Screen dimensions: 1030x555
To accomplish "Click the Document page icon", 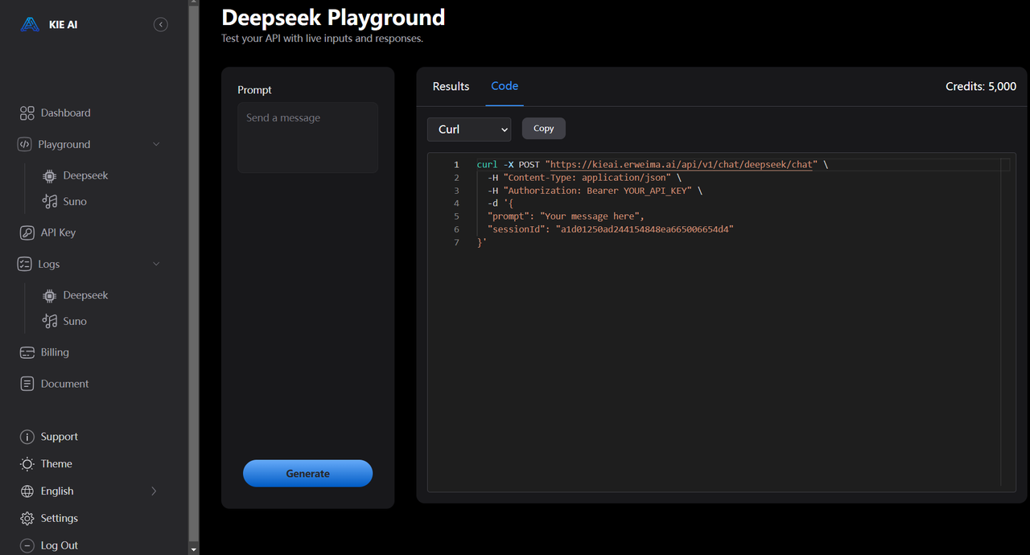I will pos(27,384).
